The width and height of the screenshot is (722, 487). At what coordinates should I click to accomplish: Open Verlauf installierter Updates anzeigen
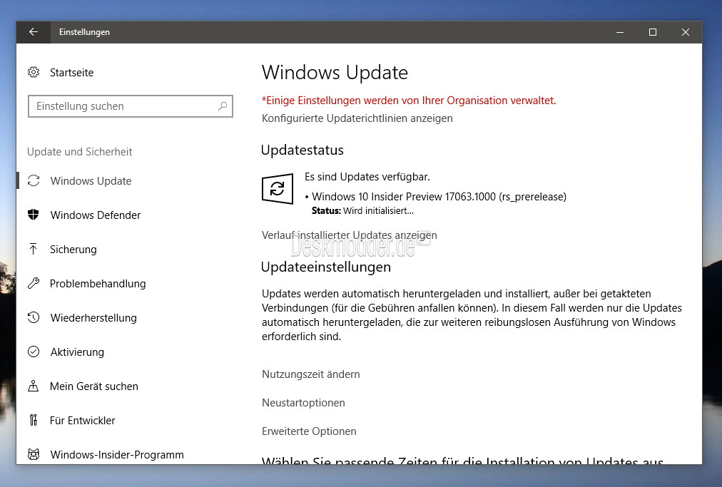tap(349, 235)
